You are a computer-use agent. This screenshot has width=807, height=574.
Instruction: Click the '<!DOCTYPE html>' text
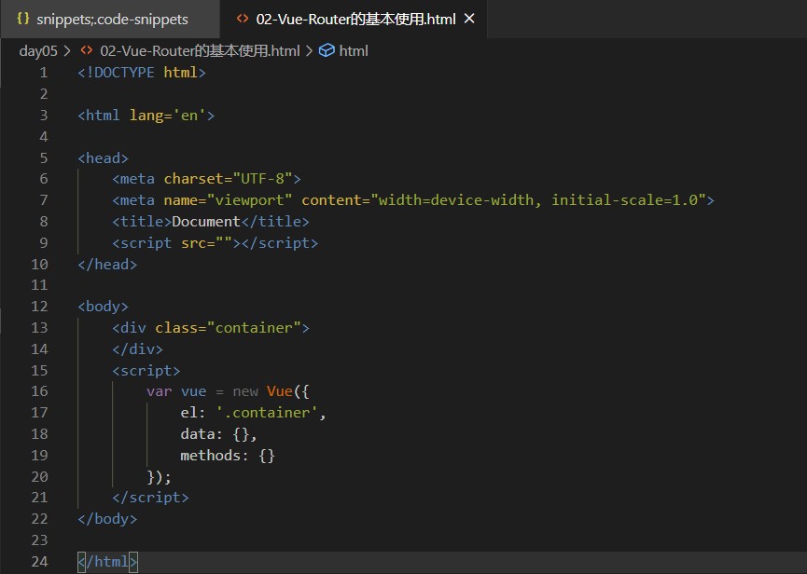[142, 73]
